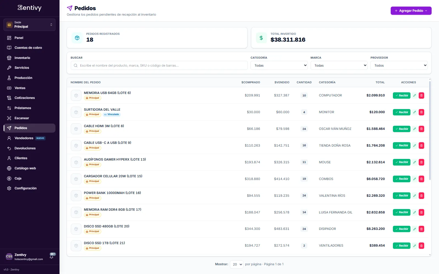Edit the DISCO SSD 480GB order
The height and width of the screenshot is (274, 439).
point(415,229)
